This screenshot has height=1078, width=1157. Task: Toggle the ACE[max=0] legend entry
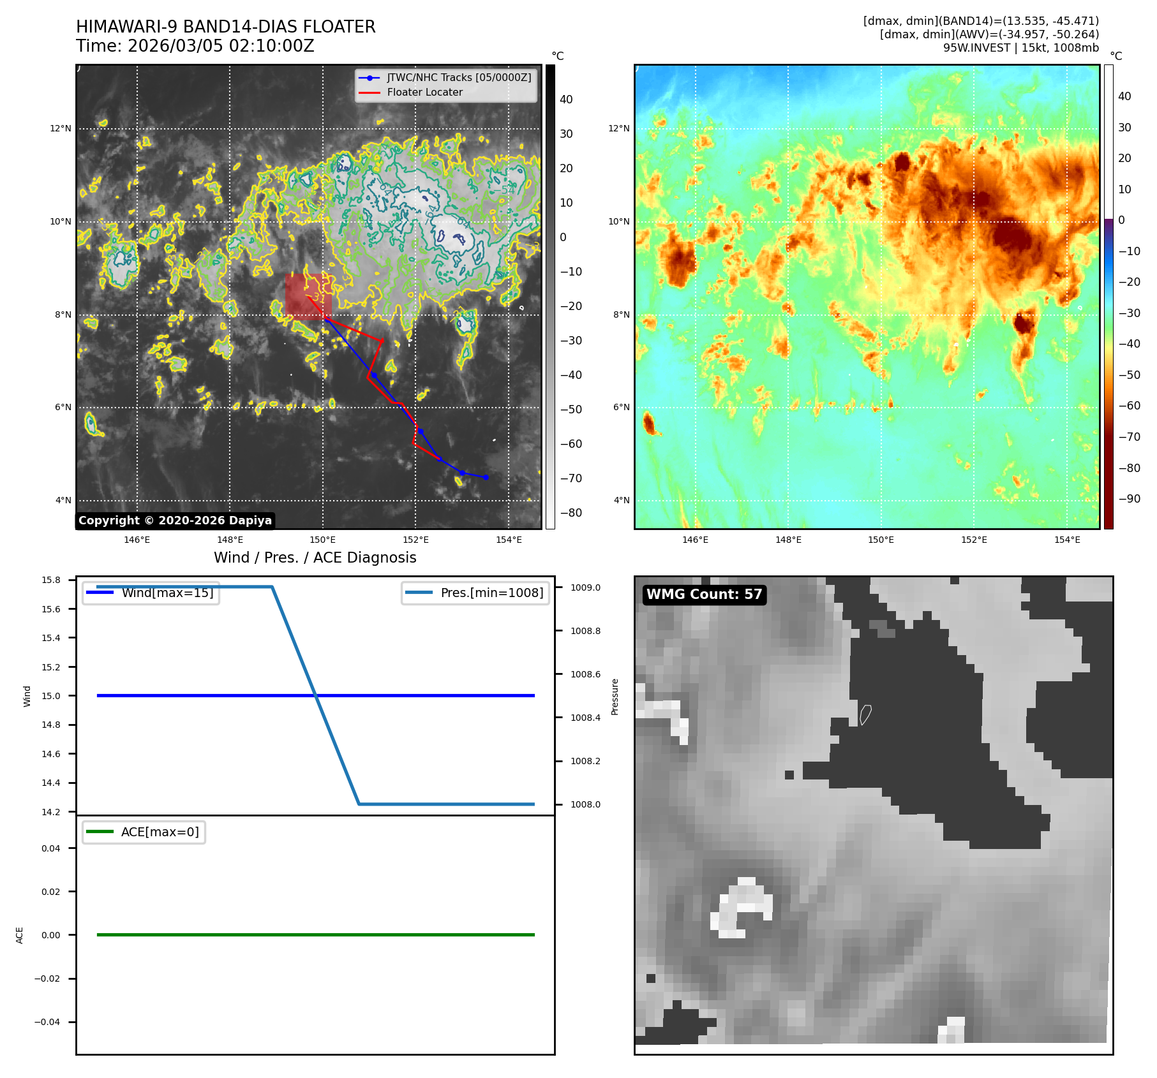tap(160, 832)
